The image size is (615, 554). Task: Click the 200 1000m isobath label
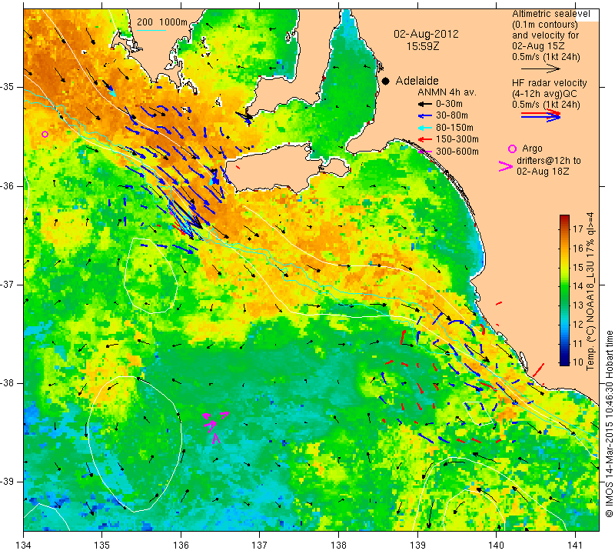point(162,22)
